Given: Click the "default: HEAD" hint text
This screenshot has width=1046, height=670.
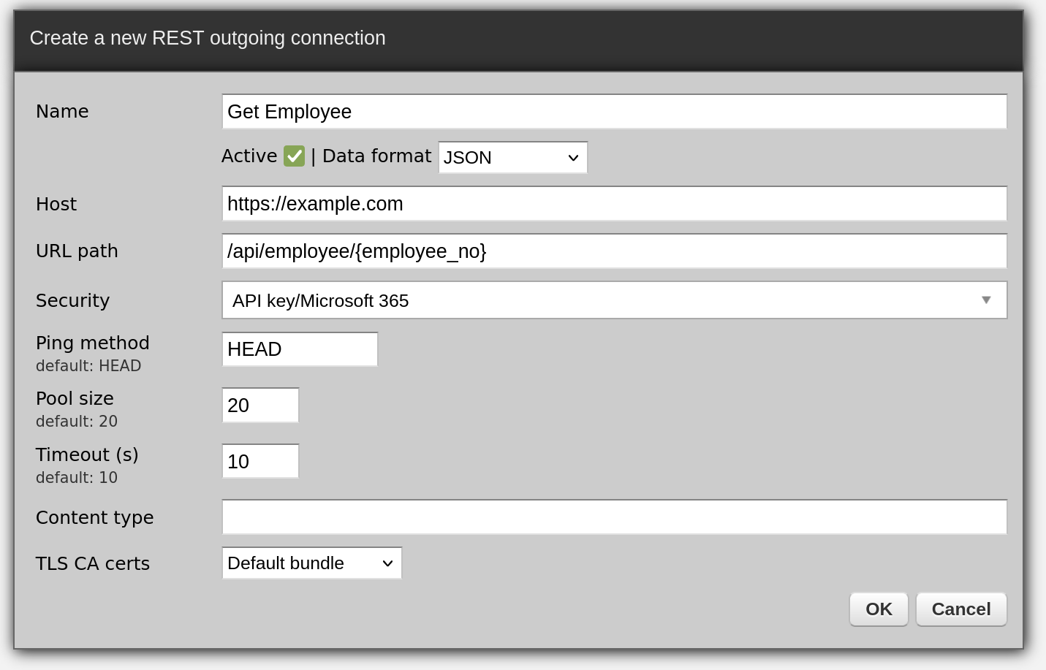Looking at the screenshot, I should (88, 366).
